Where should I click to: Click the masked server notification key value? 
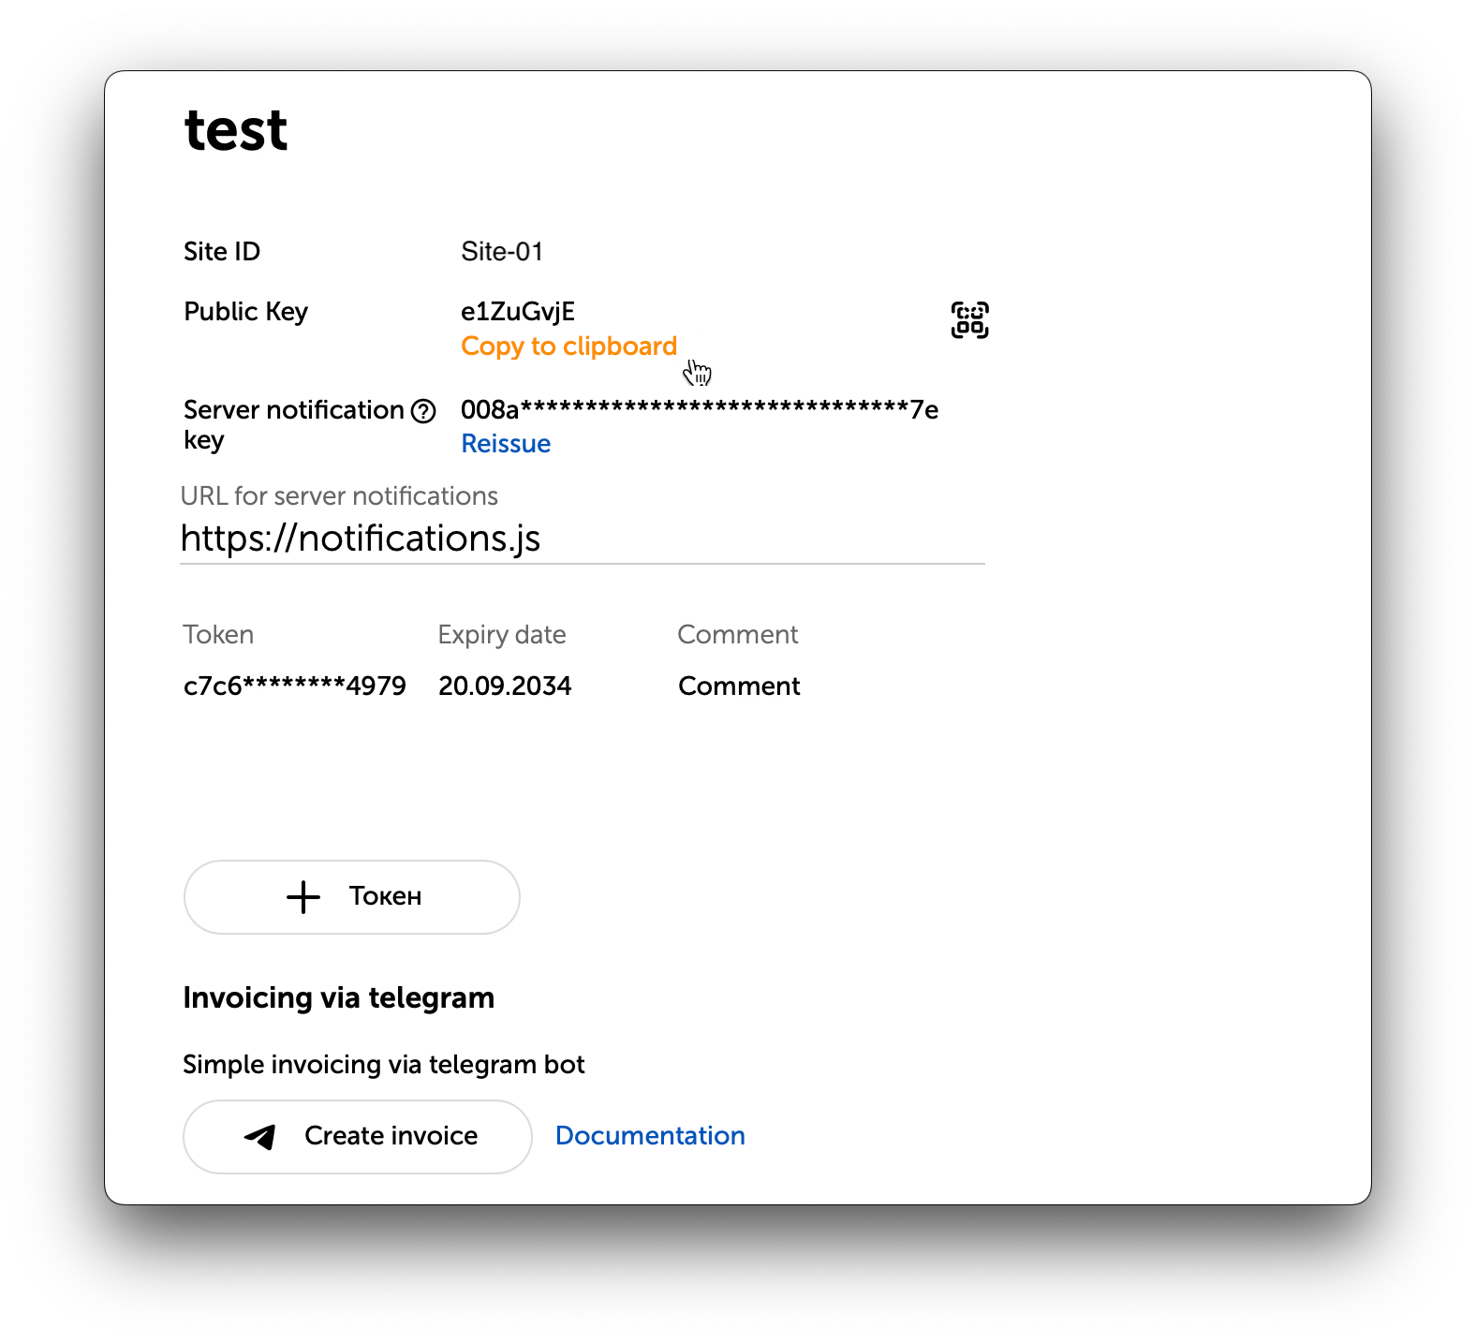click(699, 410)
